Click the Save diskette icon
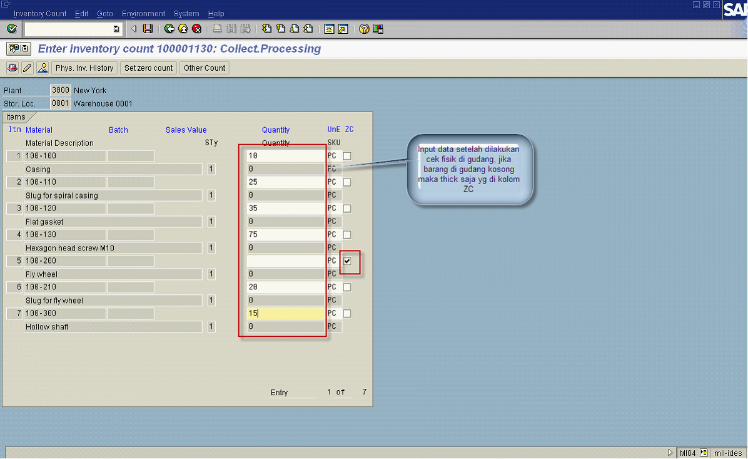 click(x=148, y=29)
